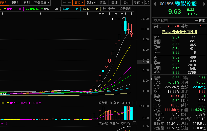Collapse right panel via splitter arrow handle
Image resolution: width=207 pixels, height=131 pixels.
click(151, 79)
